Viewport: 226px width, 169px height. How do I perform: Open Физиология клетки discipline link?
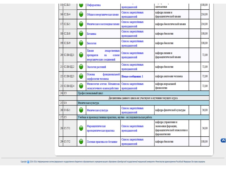(103, 86)
